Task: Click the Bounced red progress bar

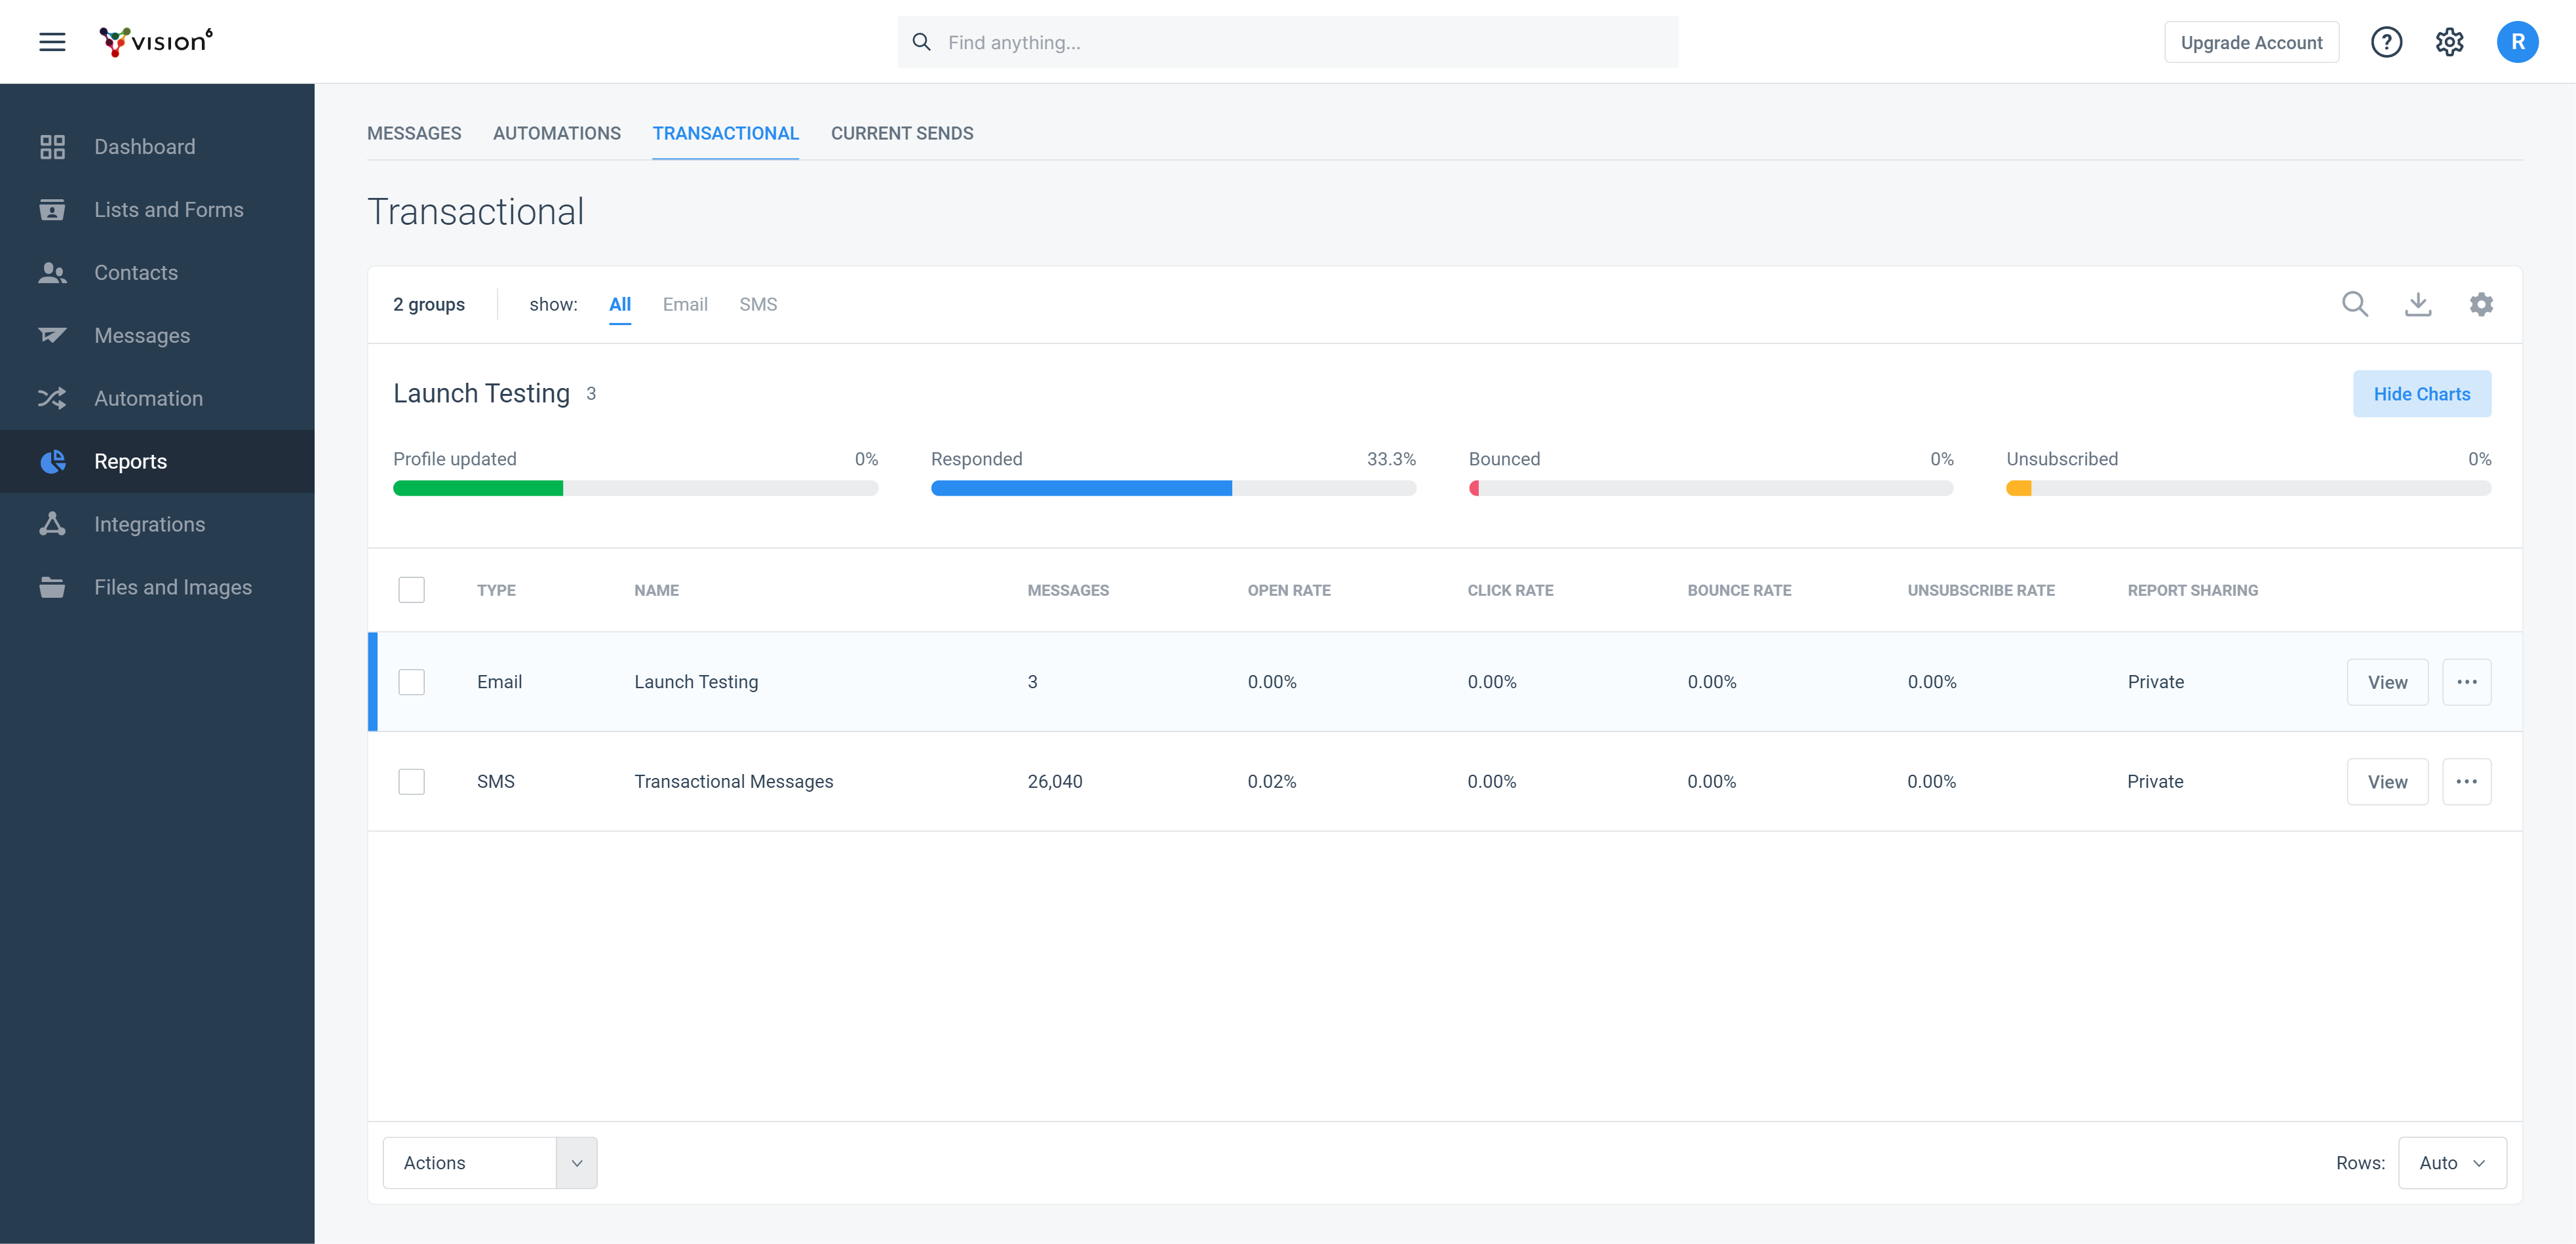Action: pos(1710,488)
